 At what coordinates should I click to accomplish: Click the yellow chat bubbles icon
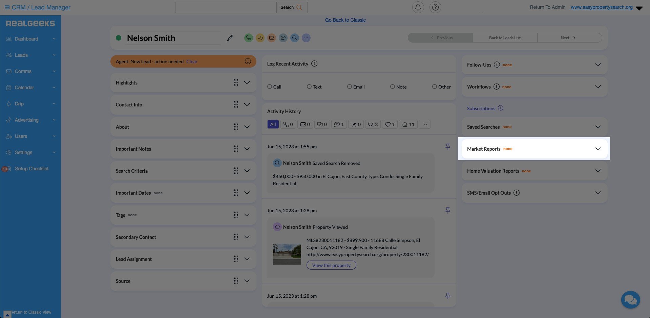[260, 38]
